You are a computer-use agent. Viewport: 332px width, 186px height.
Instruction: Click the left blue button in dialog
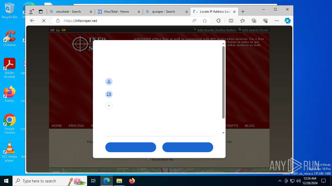pyautogui.click(x=131, y=147)
